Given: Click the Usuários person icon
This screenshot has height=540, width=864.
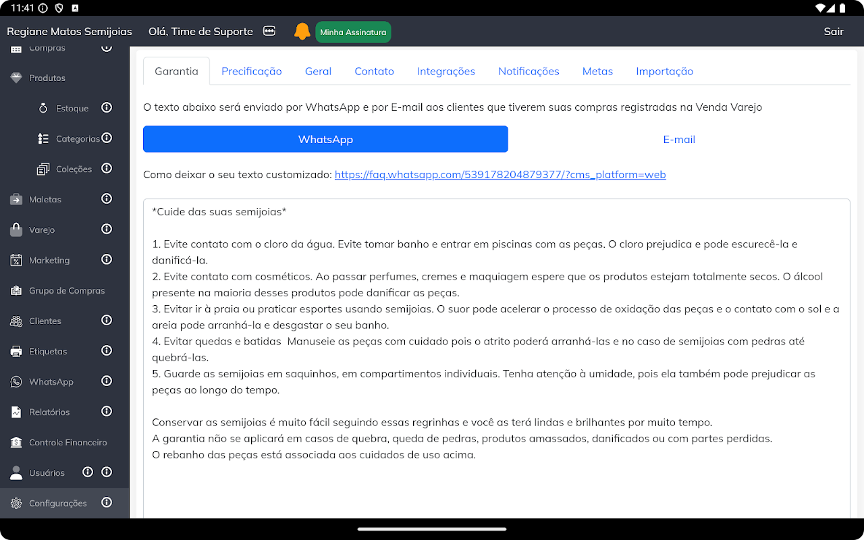Looking at the screenshot, I should [x=16, y=473].
